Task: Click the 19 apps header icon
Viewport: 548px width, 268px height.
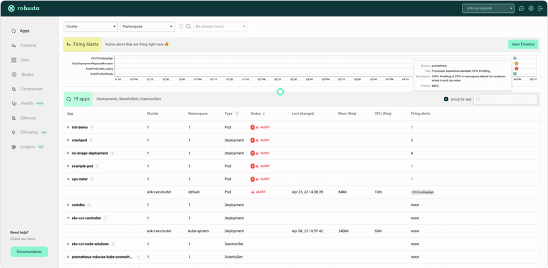Action: pyautogui.click(x=68, y=99)
